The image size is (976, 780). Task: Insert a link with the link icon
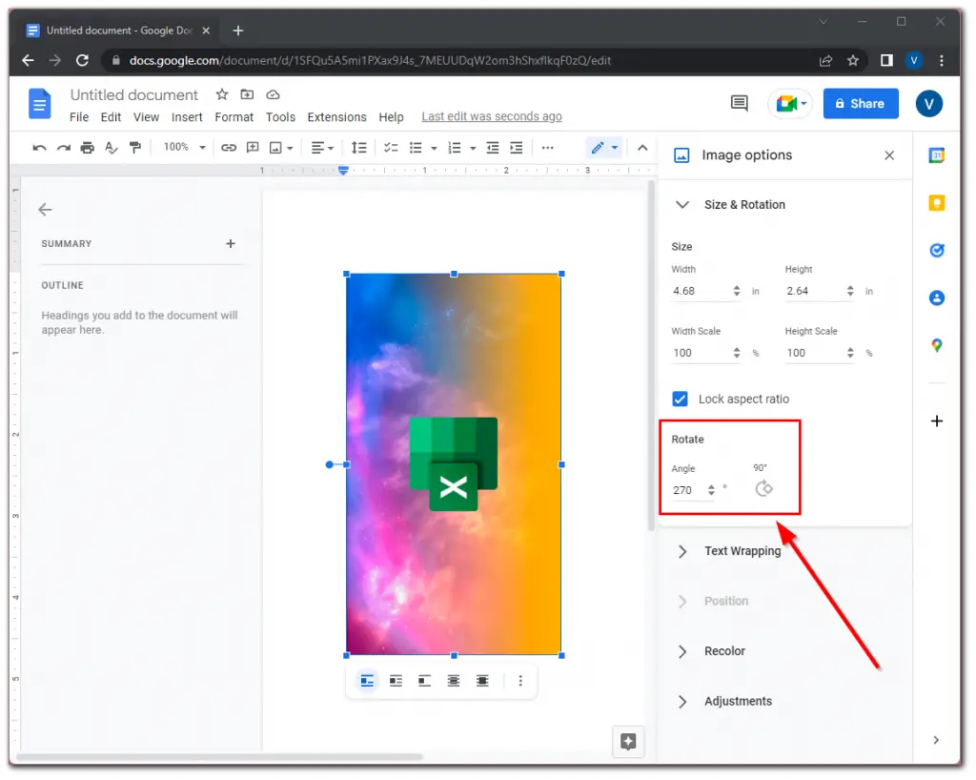pos(228,147)
